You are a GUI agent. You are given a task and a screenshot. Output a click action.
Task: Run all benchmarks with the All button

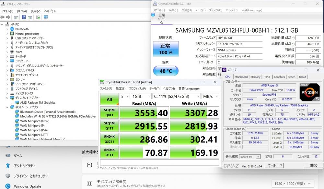tap(109, 99)
